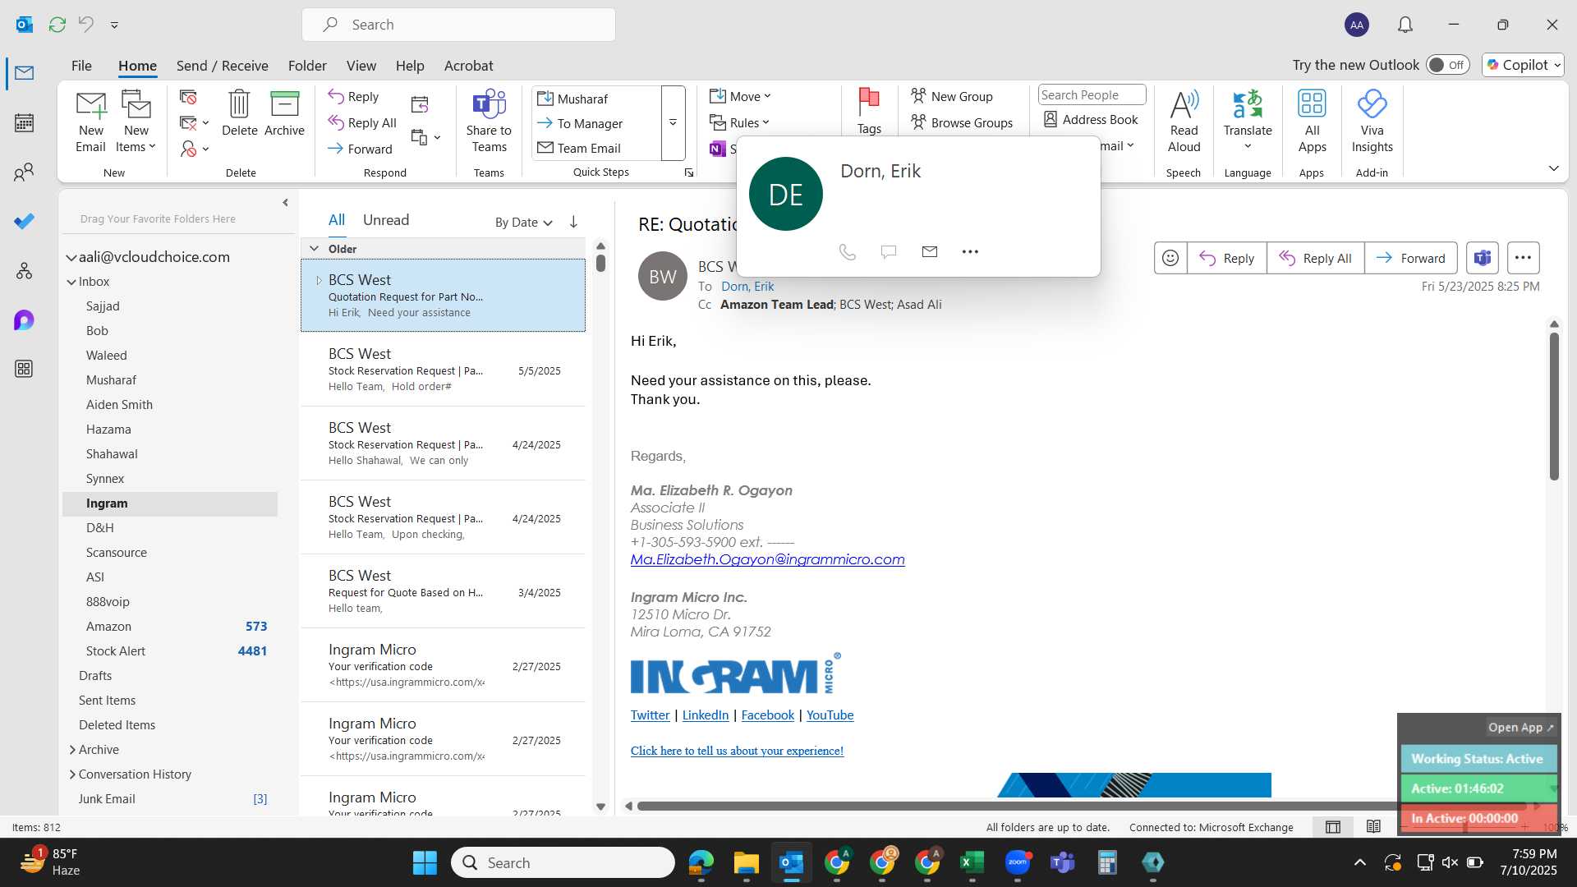Show Unread messages filter
Image resolution: width=1577 pixels, height=887 pixels.
tap(386, 220)
